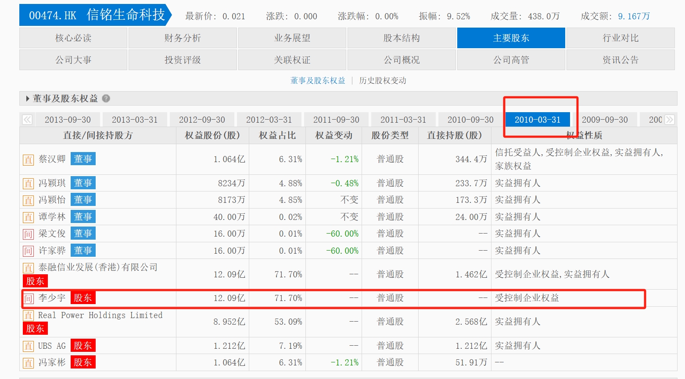Click the 间 icon next to 李少宇
Image resolution: width=685 pixels, height=379 pixels.
[x=29, y=298]
